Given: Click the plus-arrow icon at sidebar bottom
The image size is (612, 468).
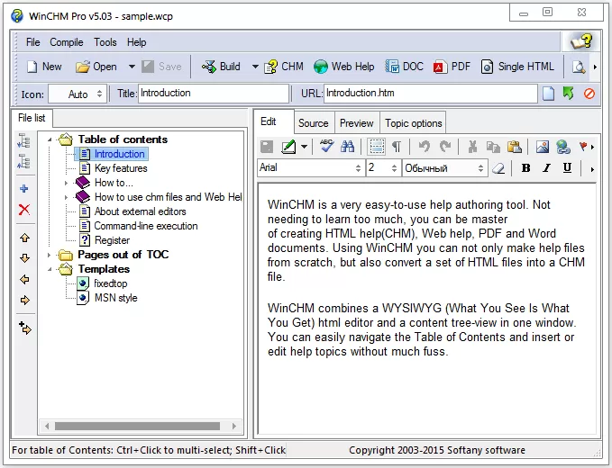Looking at the screenshot, I should click(x=24, y=328).
